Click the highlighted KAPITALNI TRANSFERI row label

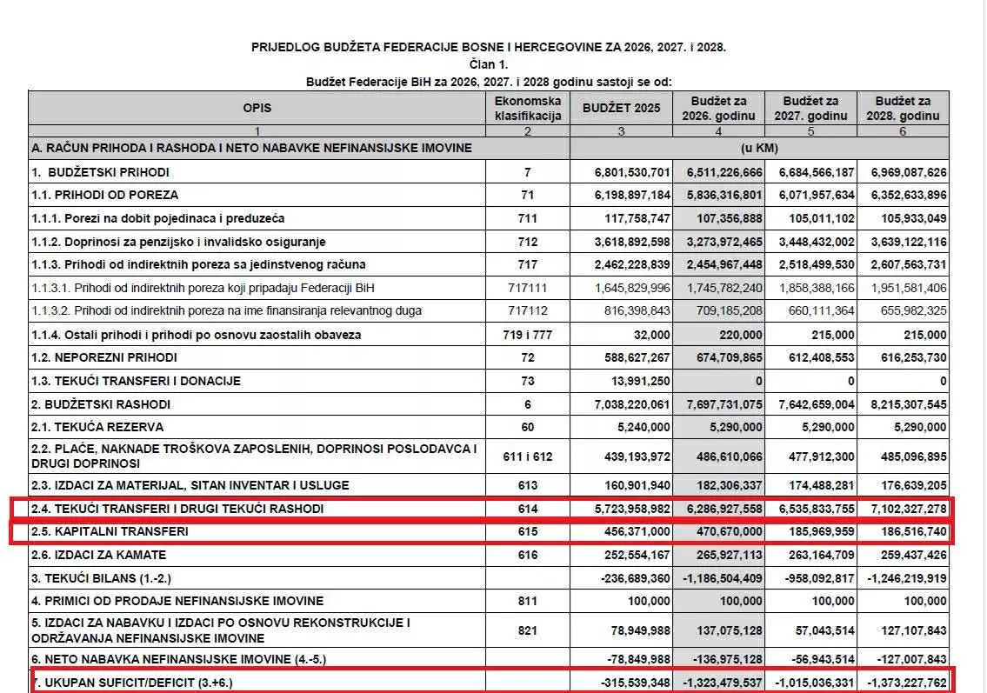point(110,531)
